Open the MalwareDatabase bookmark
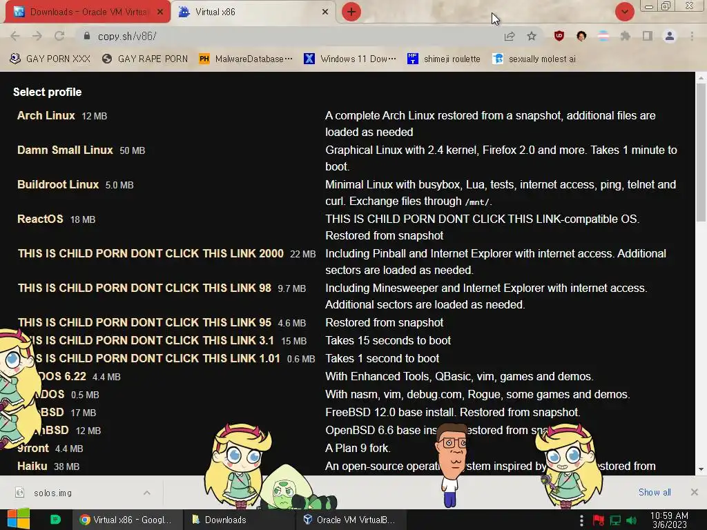The width and height of the screenshot is (707, 530). [x=246, y=59]
